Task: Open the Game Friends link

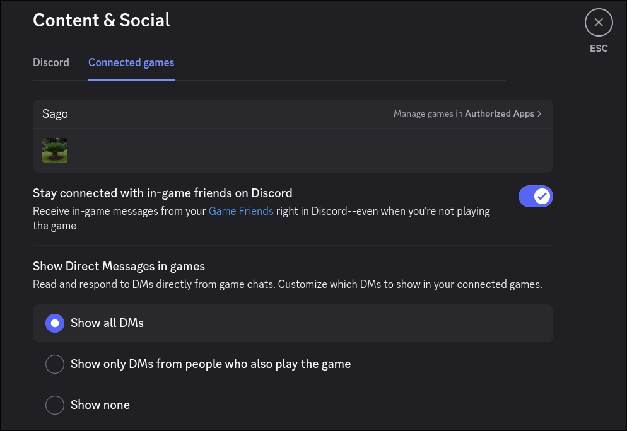Action: coord(241,211)
